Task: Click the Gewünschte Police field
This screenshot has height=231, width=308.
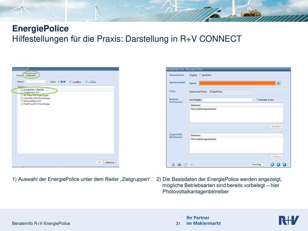Action: click(229, 92)
